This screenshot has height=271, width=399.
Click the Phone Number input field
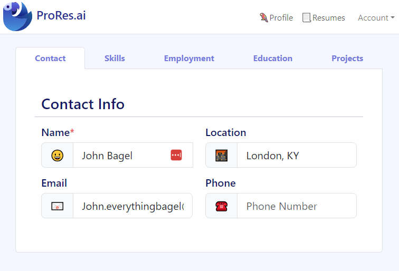coord(297,206)
